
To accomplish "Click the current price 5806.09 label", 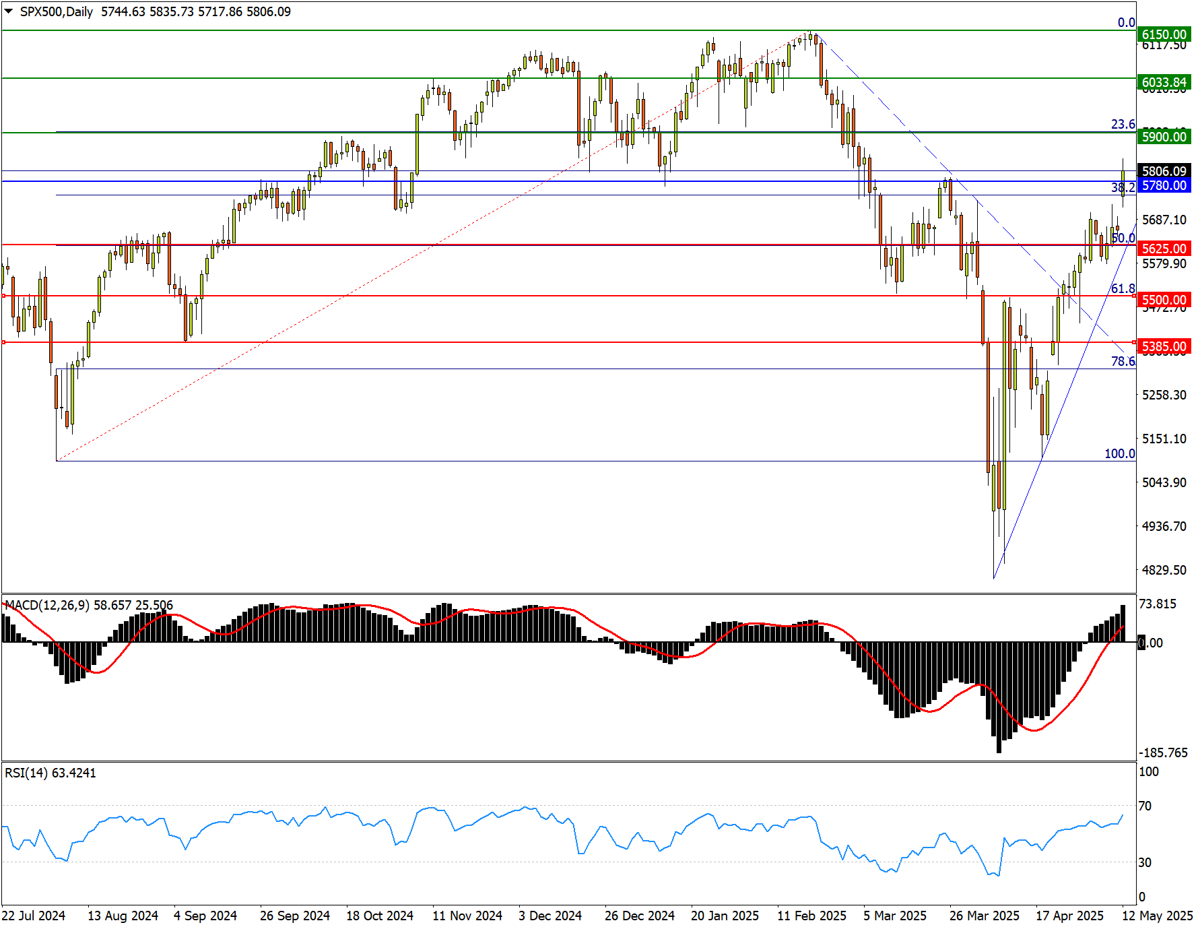I will tap(1164, 171).
